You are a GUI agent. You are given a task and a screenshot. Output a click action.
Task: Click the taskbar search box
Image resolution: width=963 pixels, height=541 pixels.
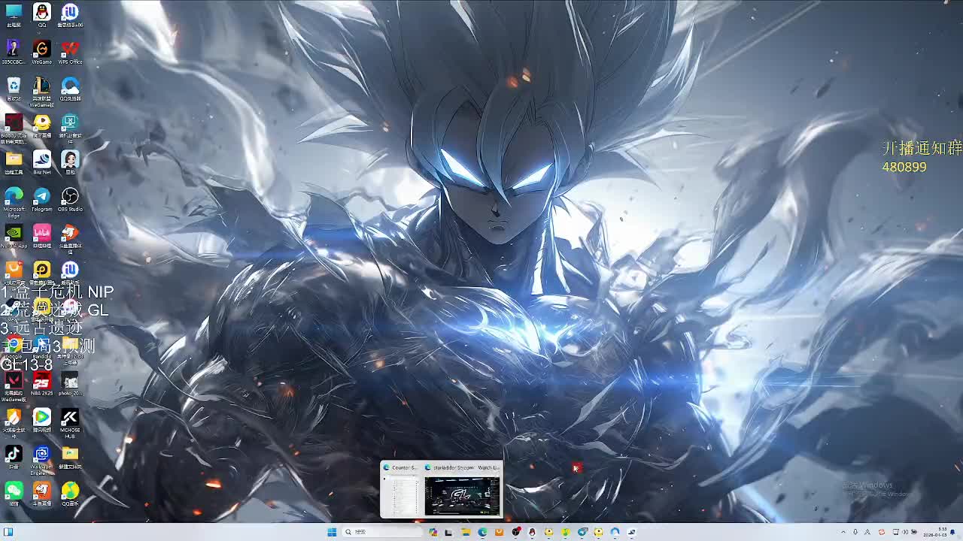click(382, 532)
